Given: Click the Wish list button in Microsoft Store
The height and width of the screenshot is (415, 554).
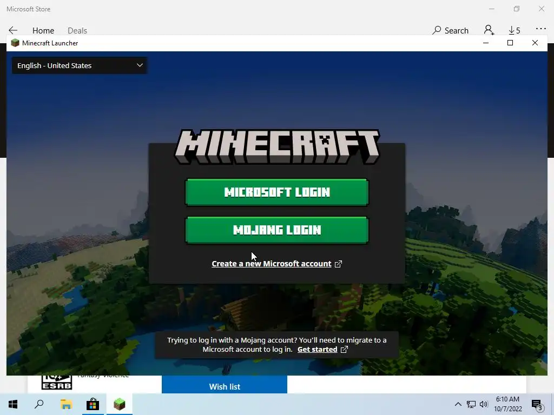Looking at the screenshot, I should [x=225, y=386].
